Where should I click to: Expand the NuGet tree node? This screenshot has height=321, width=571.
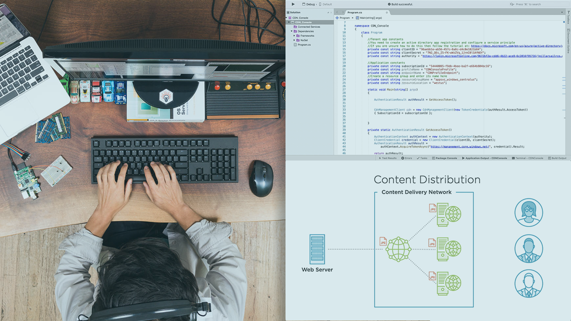point(294,40)
